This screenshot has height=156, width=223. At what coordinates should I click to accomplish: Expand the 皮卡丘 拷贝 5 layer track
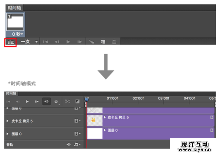7,121
